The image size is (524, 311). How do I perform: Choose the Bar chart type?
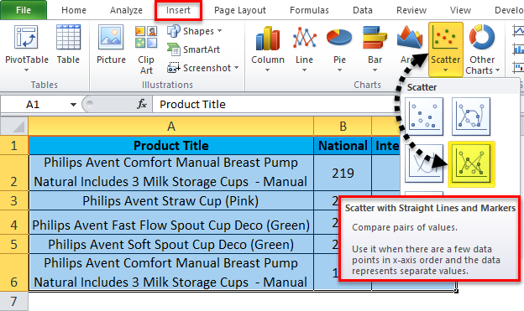click(x=375, y=49)
